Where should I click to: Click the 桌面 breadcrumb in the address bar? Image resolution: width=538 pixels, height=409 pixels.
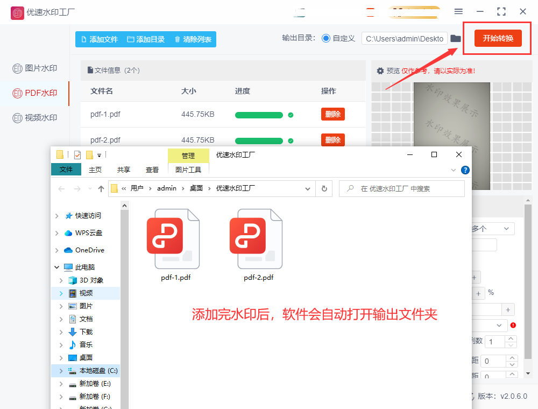pos(196,188)
